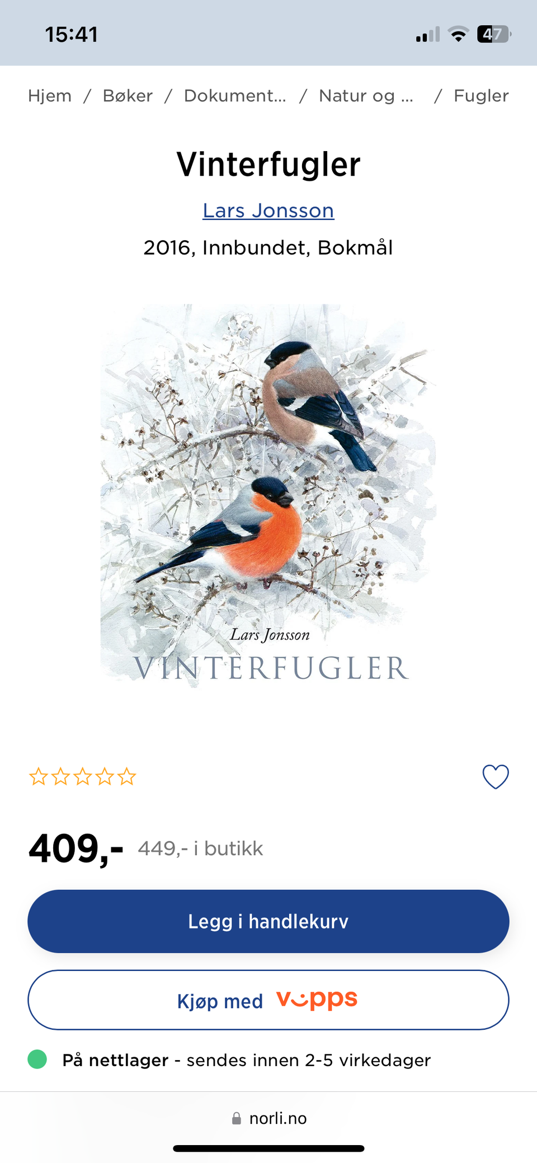The image size is (537, 1163).
Task: Tap the padlock icon beside norli.no
Action: pos(237,1118)
